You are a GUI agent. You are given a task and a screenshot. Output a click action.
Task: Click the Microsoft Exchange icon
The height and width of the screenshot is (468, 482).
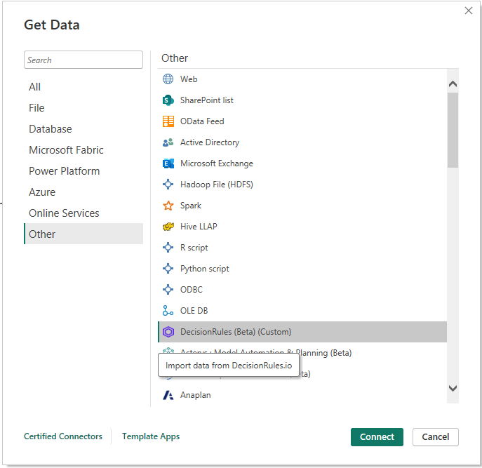pos(168,163)
